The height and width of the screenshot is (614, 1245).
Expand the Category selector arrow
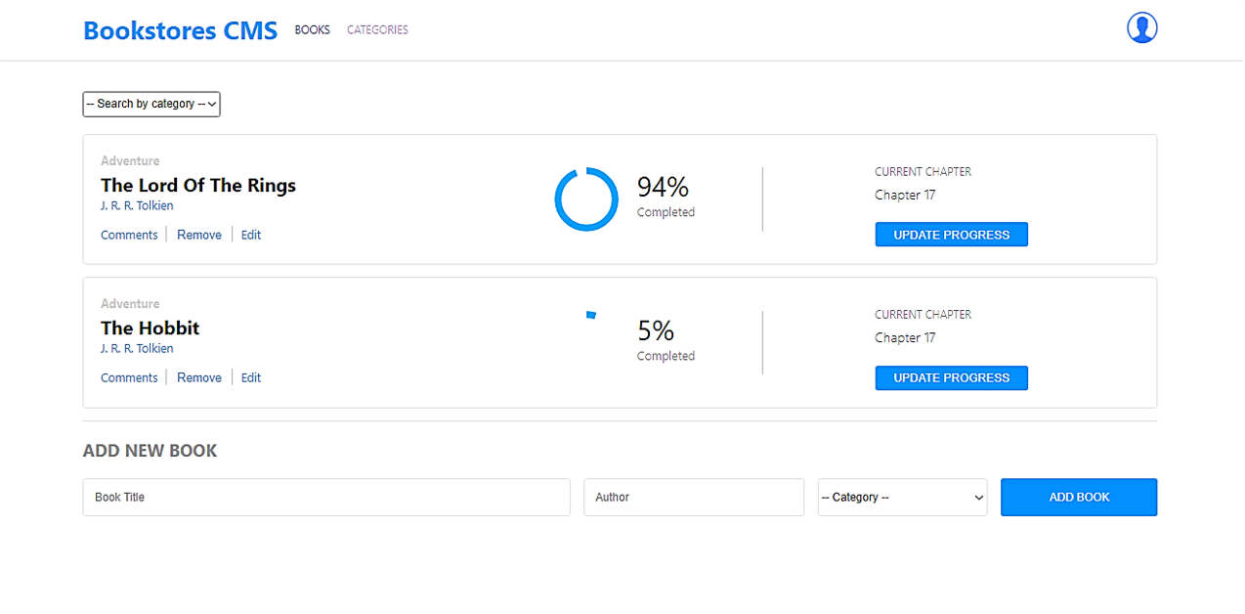977,497
